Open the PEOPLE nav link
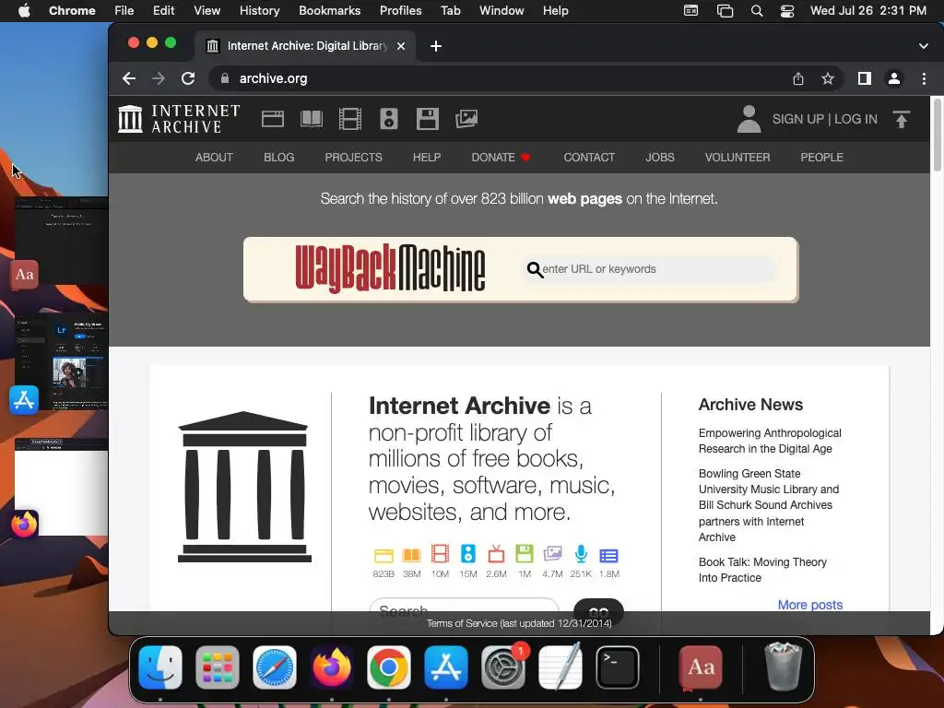This screenshot has width=944, height=708. (x=821, y=157)
